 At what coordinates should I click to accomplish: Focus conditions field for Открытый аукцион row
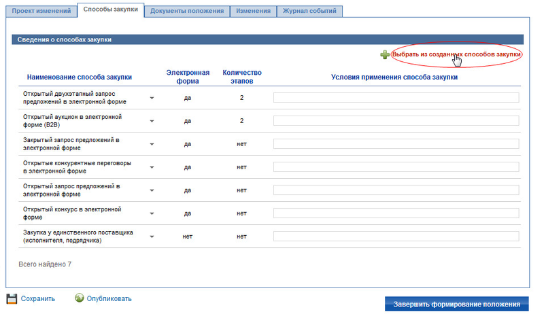tap(396, 121)
